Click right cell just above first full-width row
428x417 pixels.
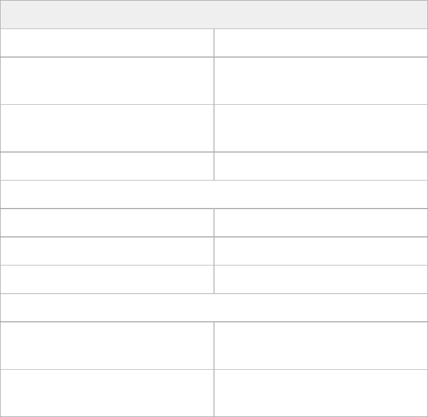point(320,166)
